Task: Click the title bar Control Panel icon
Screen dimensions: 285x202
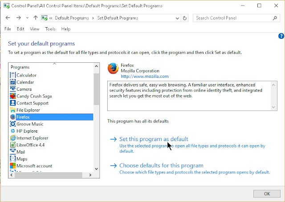Action: point(7,6)
